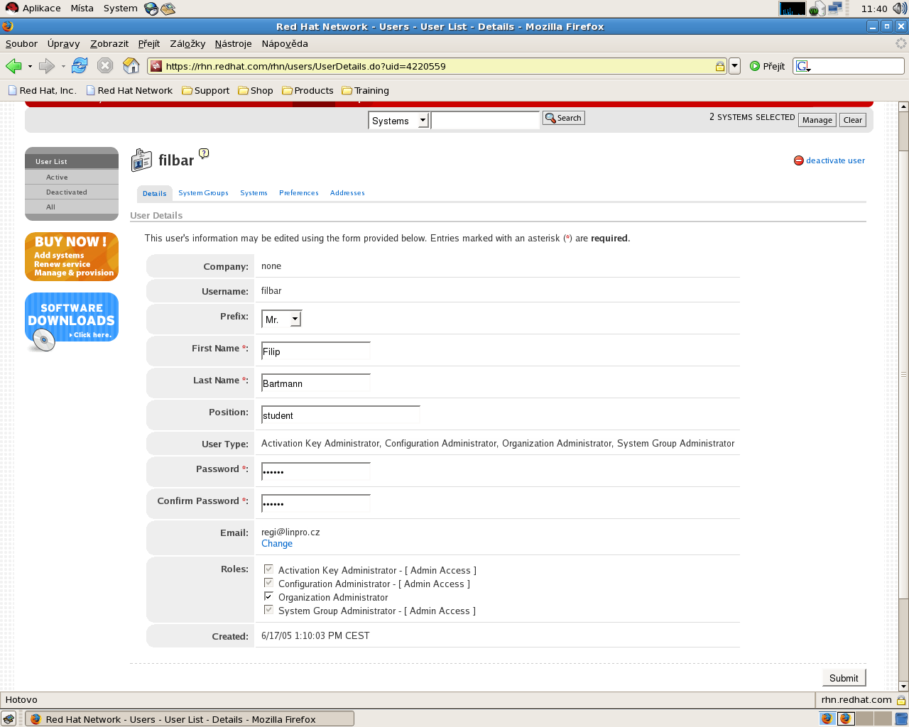Image resolution: width=909 pixels, height=727 pixels.
Task: Open the Nástroje menu
Action: coord(233,43)
